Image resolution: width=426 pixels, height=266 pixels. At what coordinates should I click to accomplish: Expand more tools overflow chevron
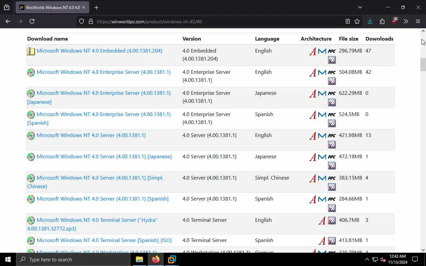(x=406, y=21)
